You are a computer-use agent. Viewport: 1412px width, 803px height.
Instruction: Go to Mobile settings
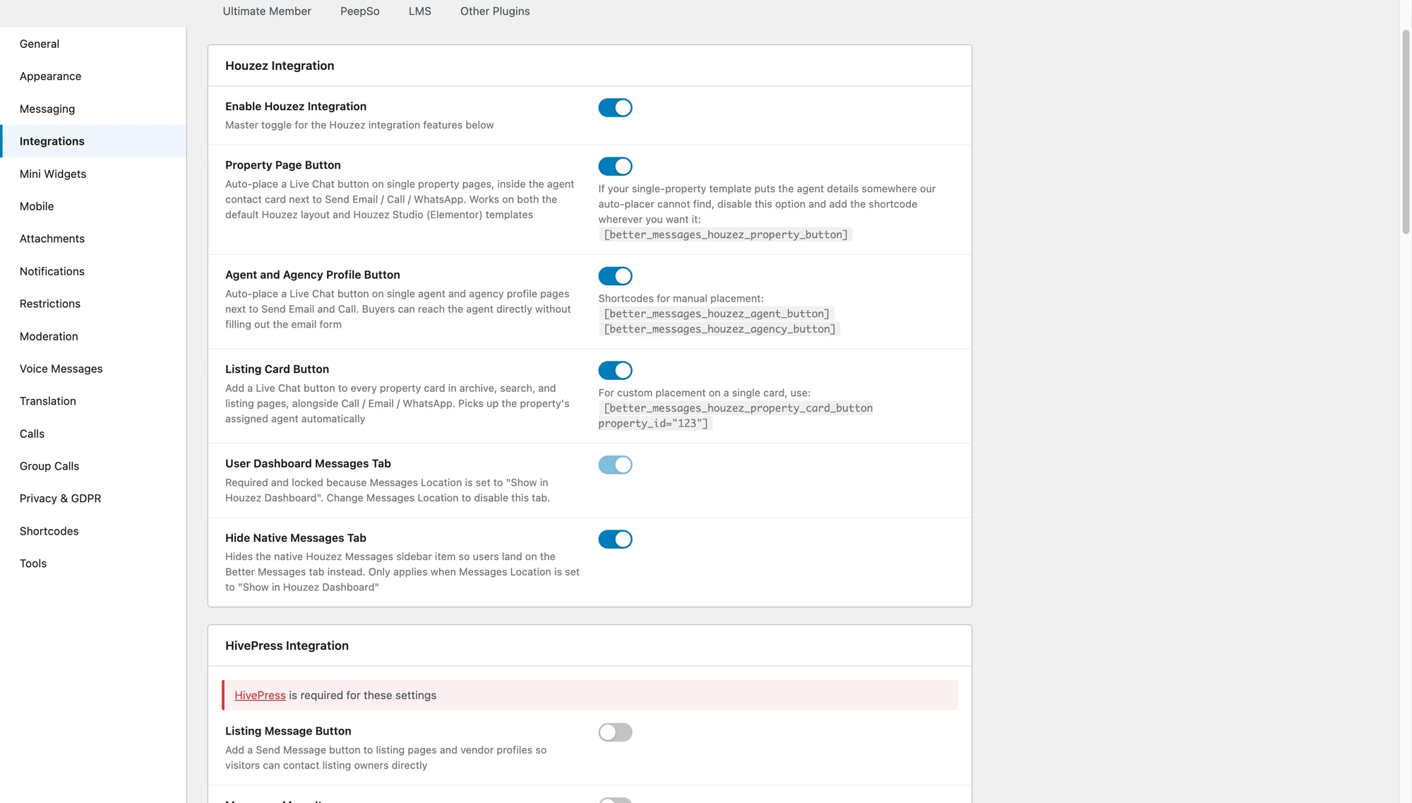[93, 206]
